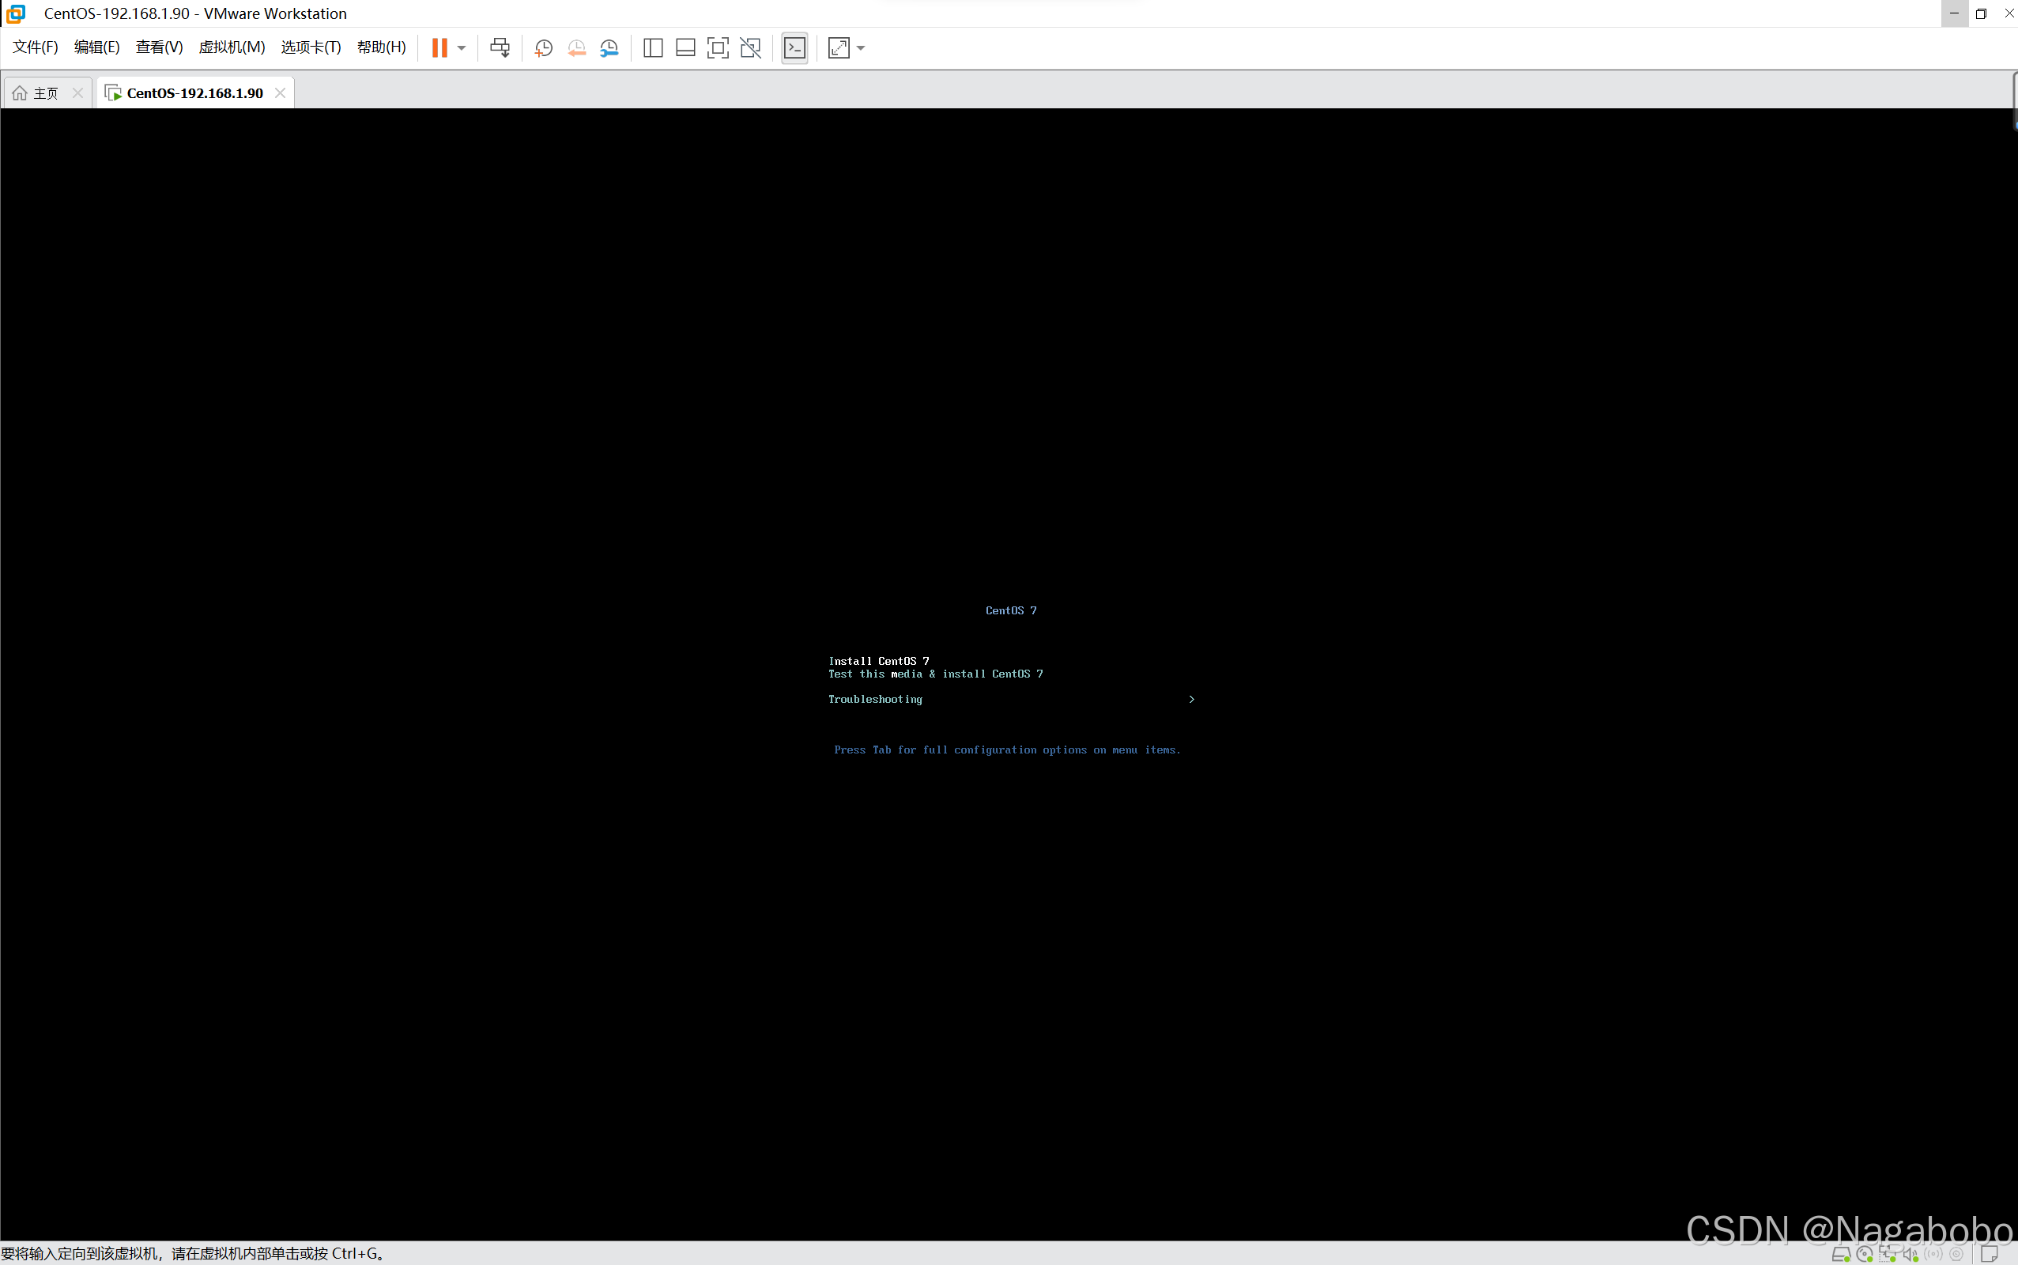Expand the stretch display dropdown arrow
Screen dimensions: 2018x1265
(x=862, y=47)
